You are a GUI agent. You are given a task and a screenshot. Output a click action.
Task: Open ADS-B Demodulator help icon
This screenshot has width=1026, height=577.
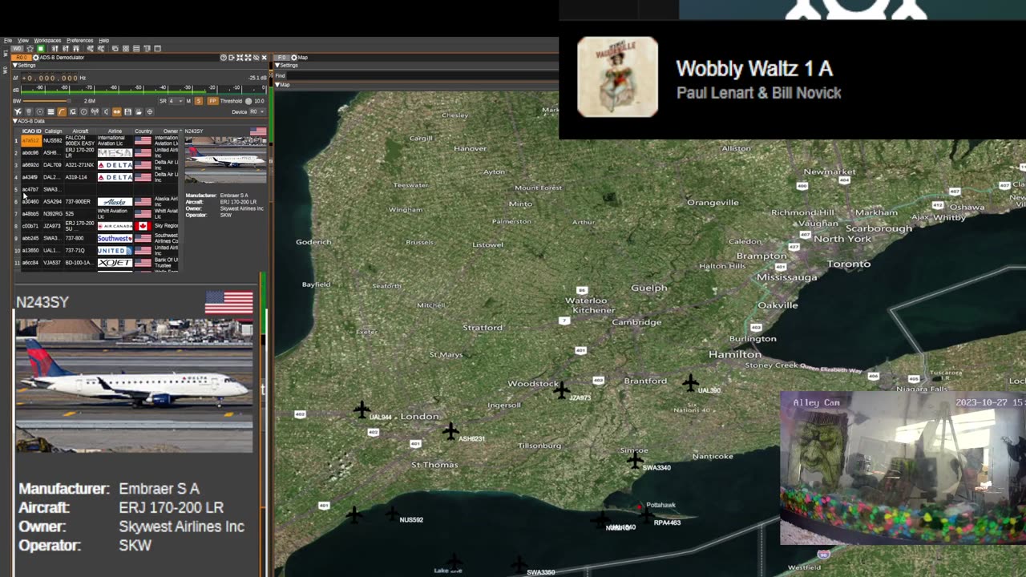pos(224,58)
